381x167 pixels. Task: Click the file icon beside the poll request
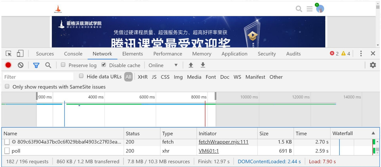click(x=7, y=151)
